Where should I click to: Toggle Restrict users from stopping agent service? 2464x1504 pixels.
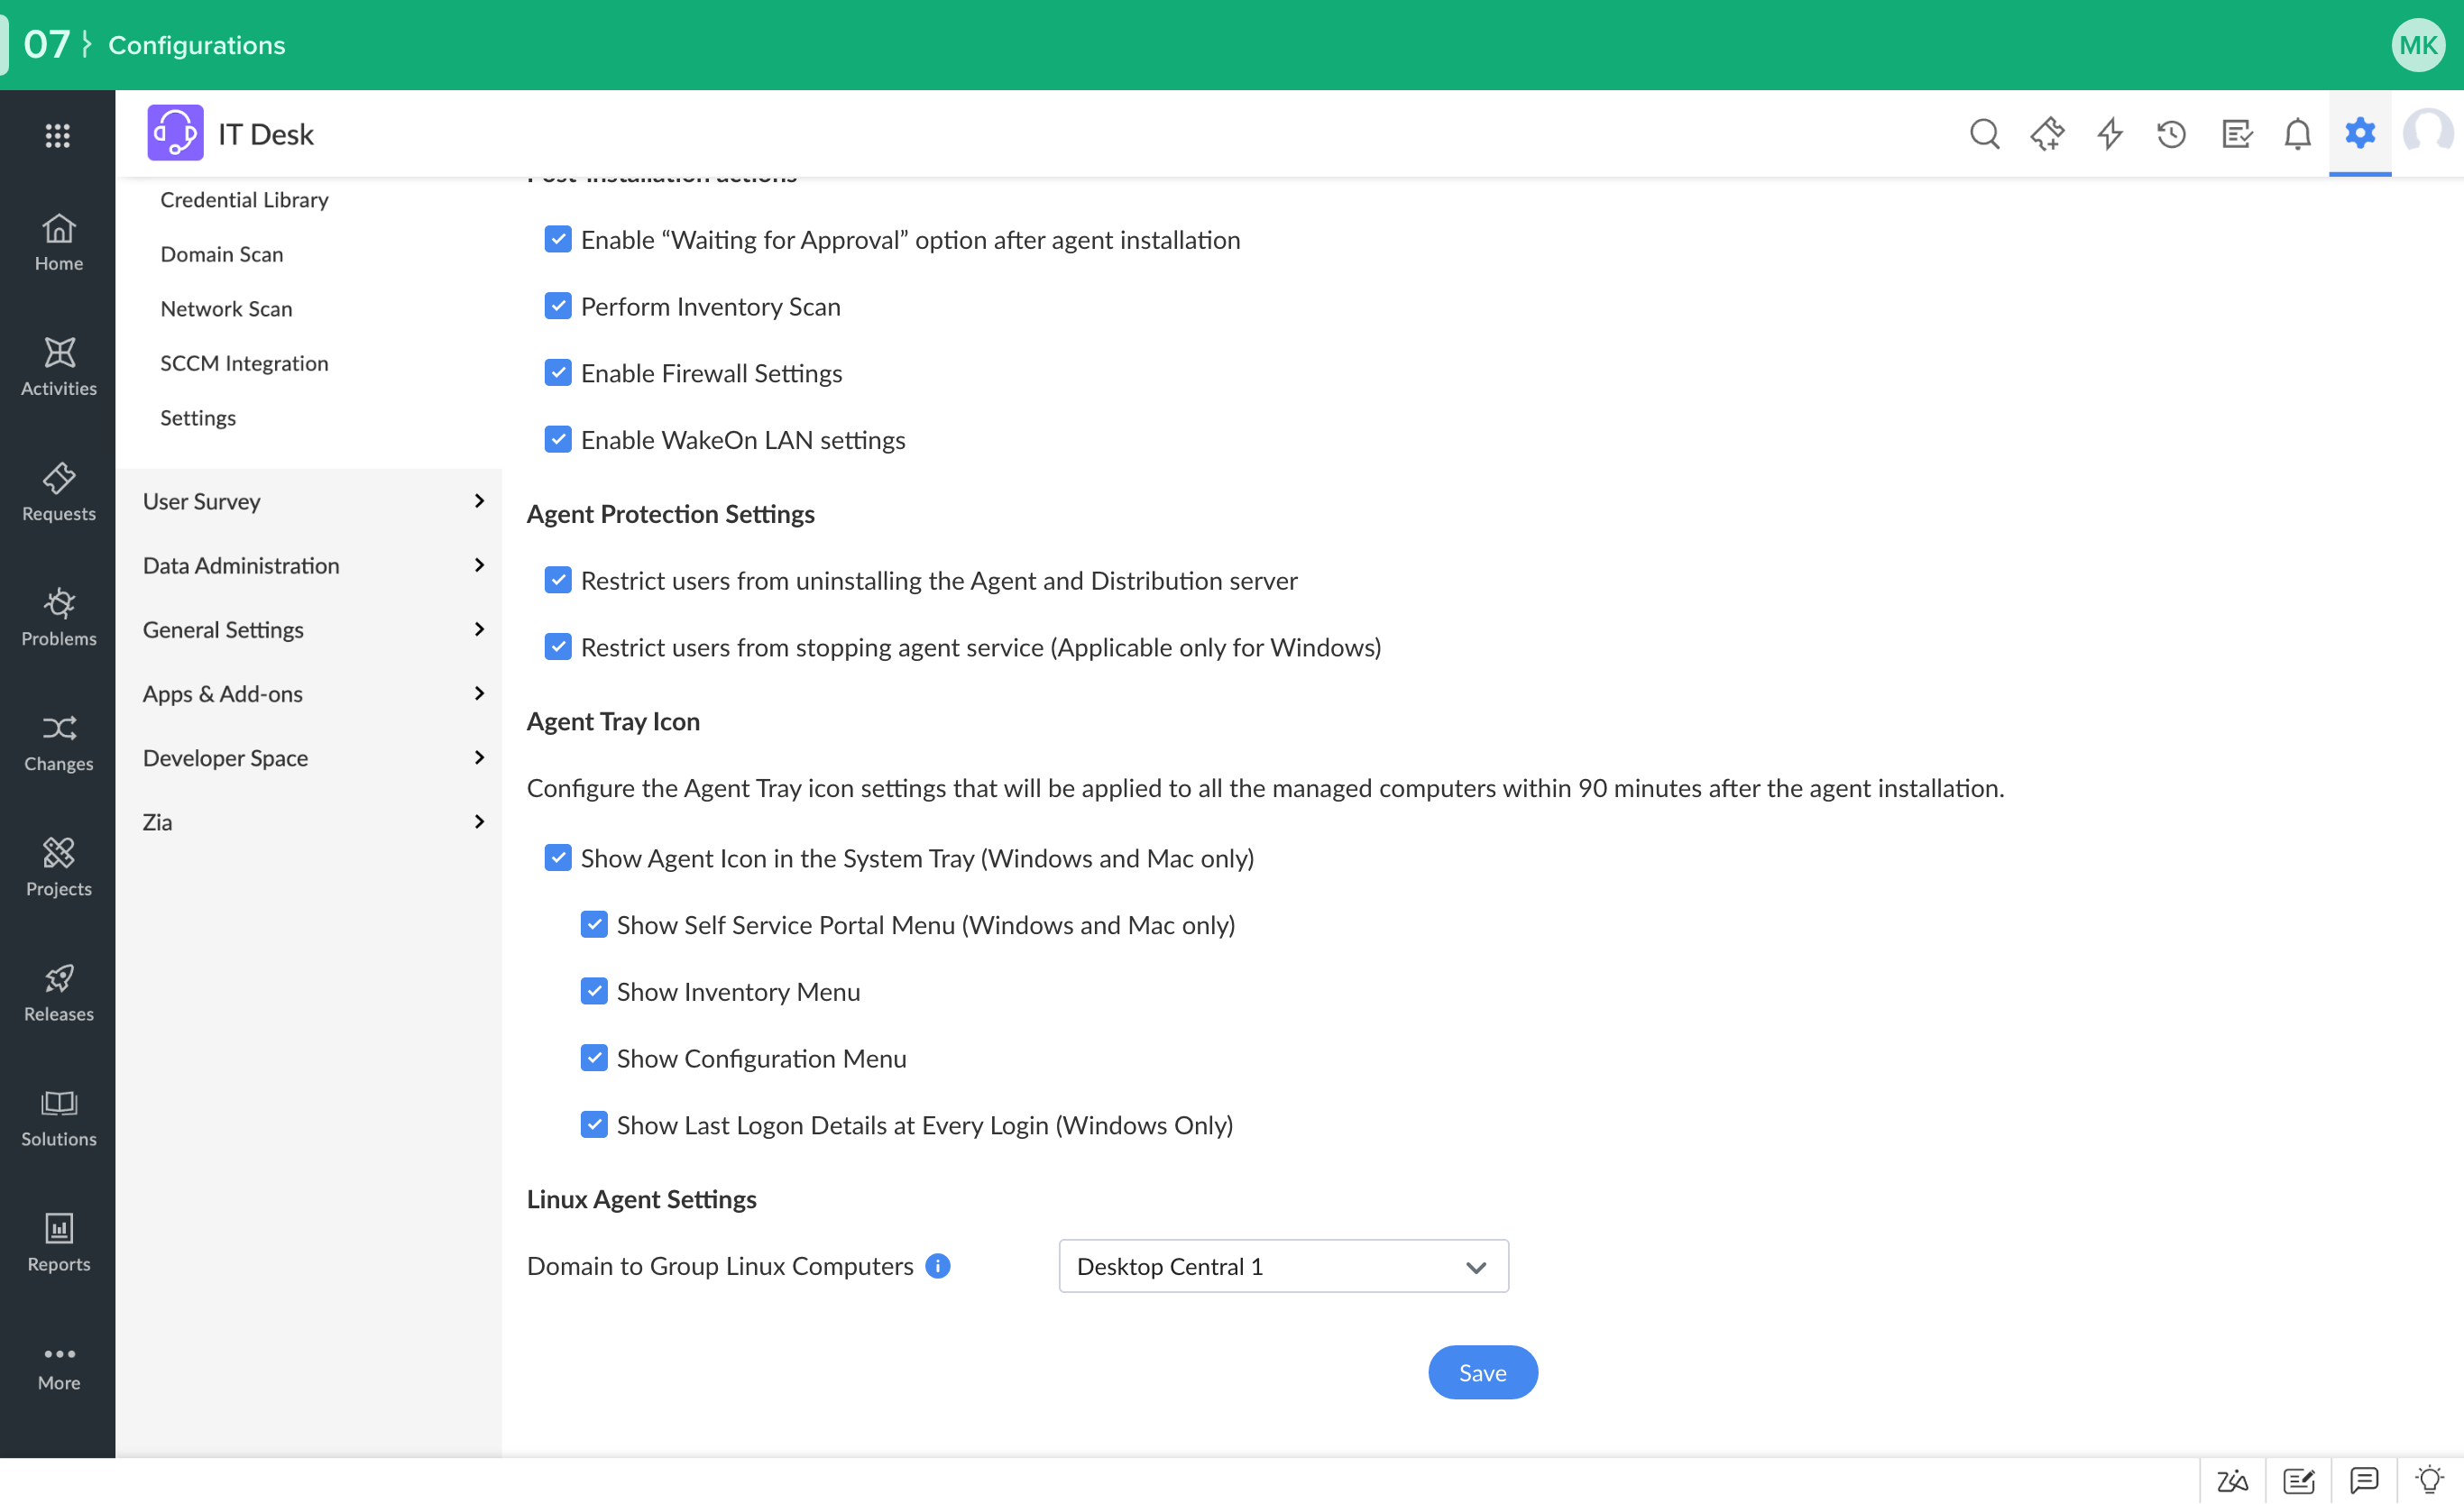pyautogui.click(x=558, y=647)
